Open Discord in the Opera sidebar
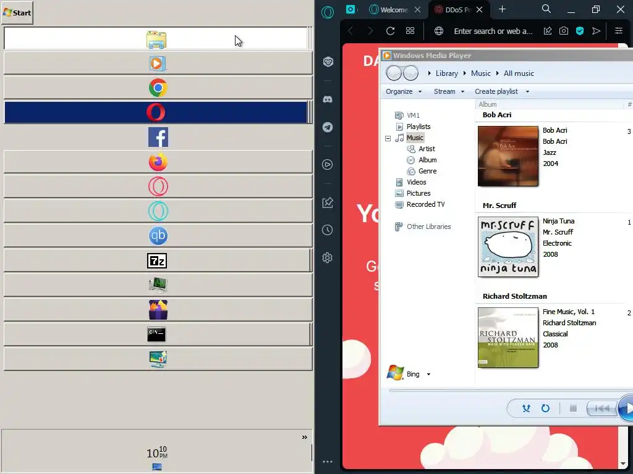The width and height of the screenshot is (633, 474). 328,99
